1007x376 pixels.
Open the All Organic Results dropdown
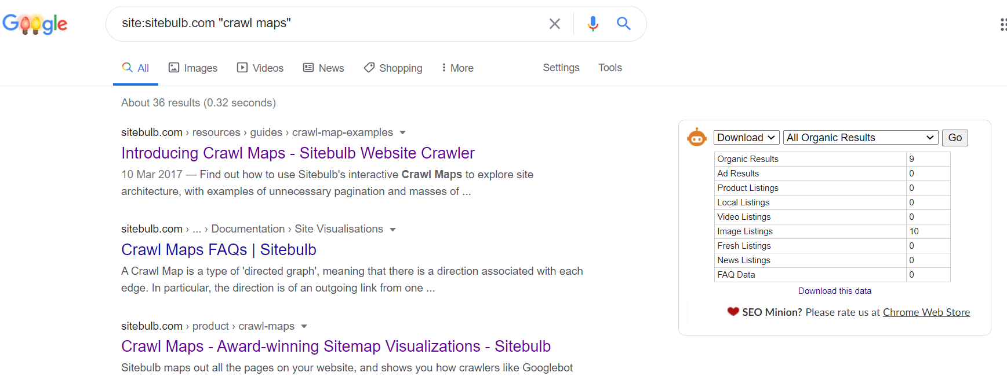[860, 138]
